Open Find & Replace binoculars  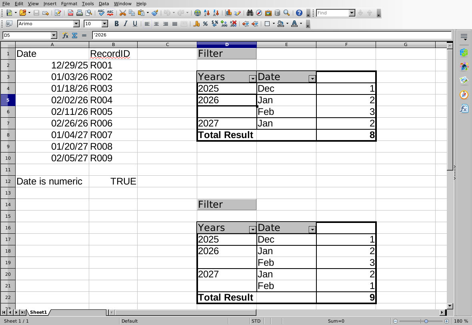250,13
